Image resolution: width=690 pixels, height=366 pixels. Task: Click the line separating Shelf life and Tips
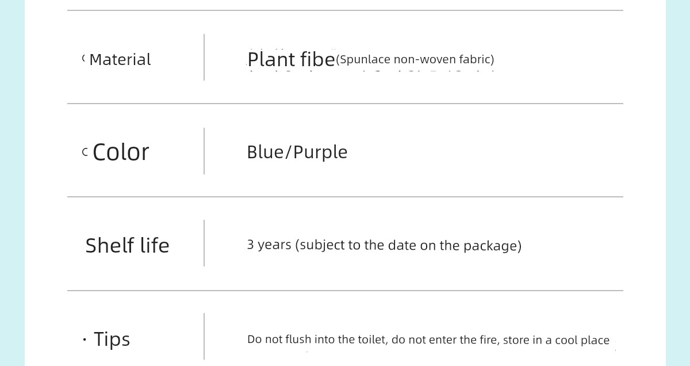345,291
